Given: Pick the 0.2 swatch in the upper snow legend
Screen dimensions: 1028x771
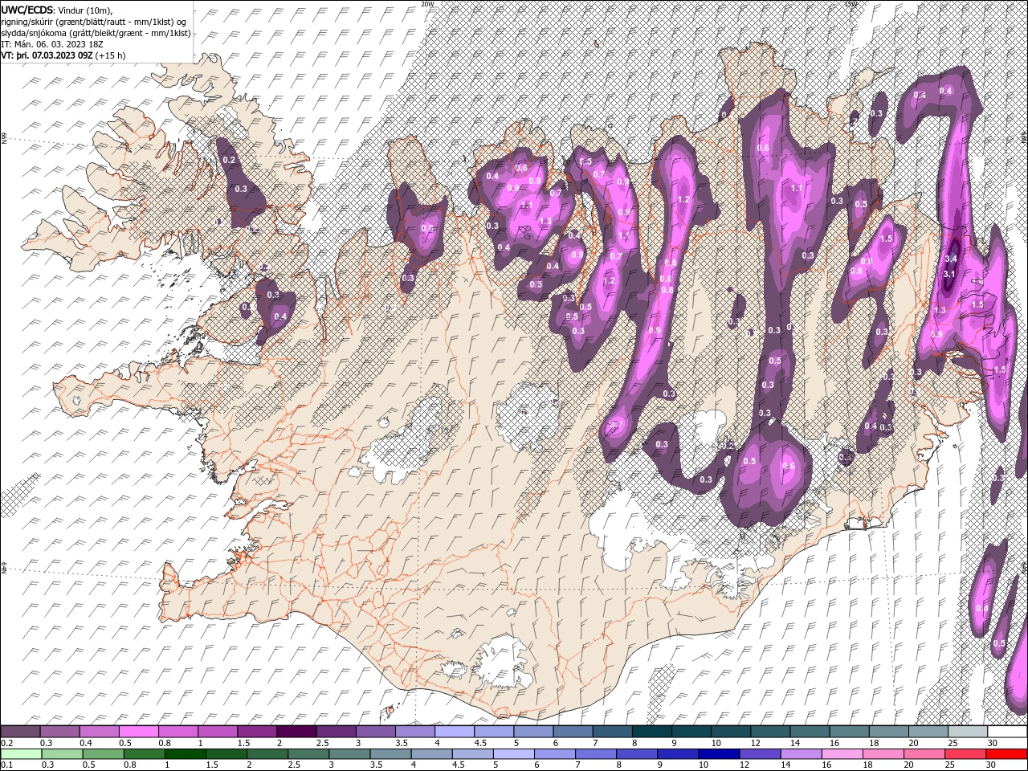Looking at the screenshot, I should pos(20,732).
